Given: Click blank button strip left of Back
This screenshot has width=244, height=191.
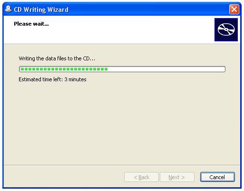Looking at the screenshot, I should click(63, 177).
